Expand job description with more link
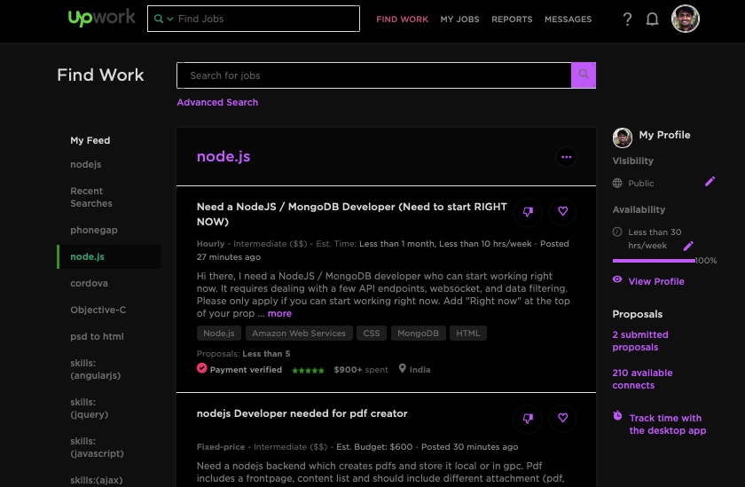This screenshot has height=487, width=745. coord(279,314)
